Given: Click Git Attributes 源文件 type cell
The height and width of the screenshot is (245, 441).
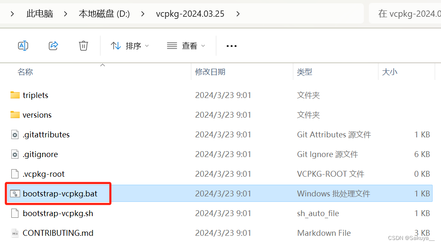Looking at the screenshot, I should 334,135.
